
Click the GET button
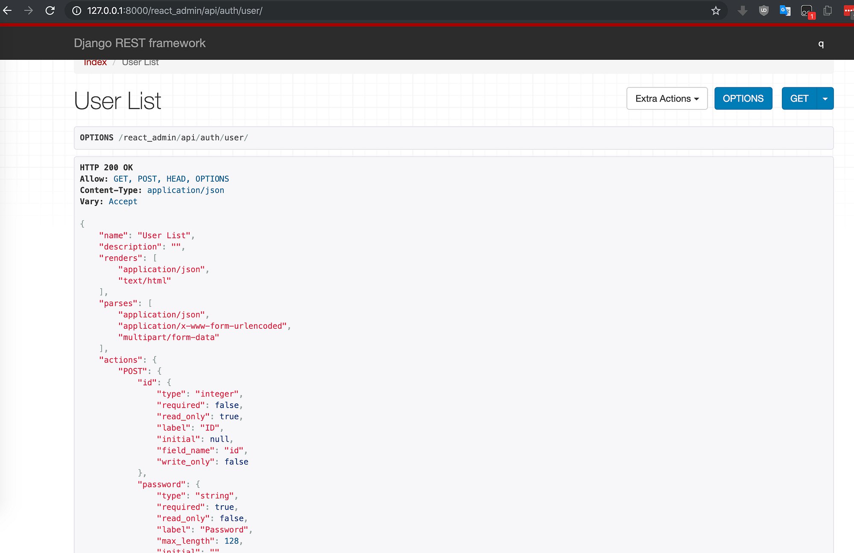click(x=799, y=98)
